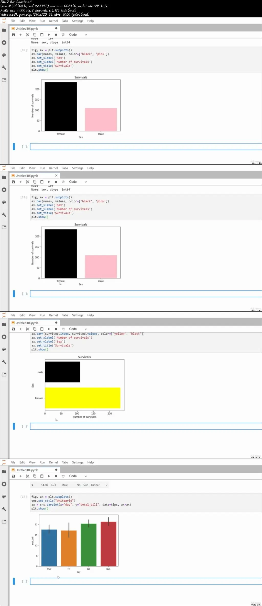Stop the kernel with the square icon in the second frame
The height and width of the screenshot is (606, 262).
coord(56,182)
